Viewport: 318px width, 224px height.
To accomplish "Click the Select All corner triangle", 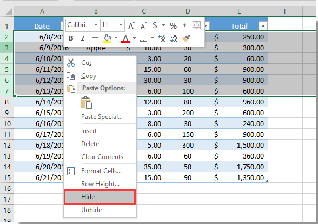I will [9, 11].
